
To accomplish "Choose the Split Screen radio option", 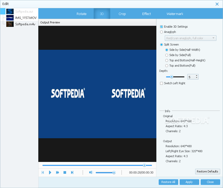I will (161, 45).
